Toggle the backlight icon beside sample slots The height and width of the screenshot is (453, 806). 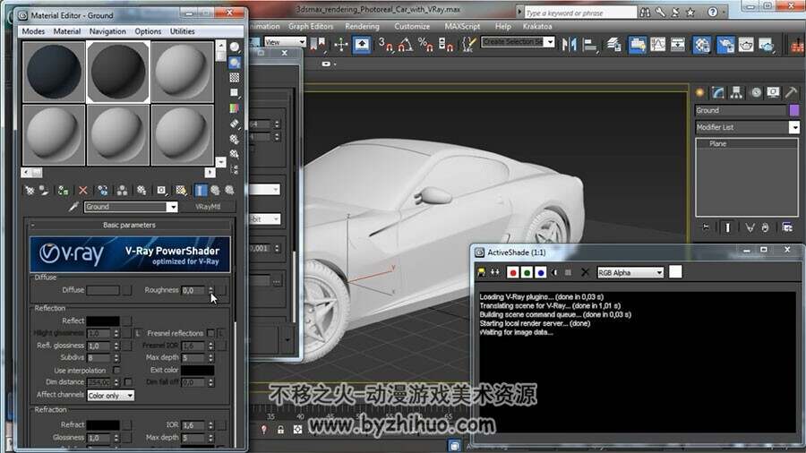tap(235, 63)
